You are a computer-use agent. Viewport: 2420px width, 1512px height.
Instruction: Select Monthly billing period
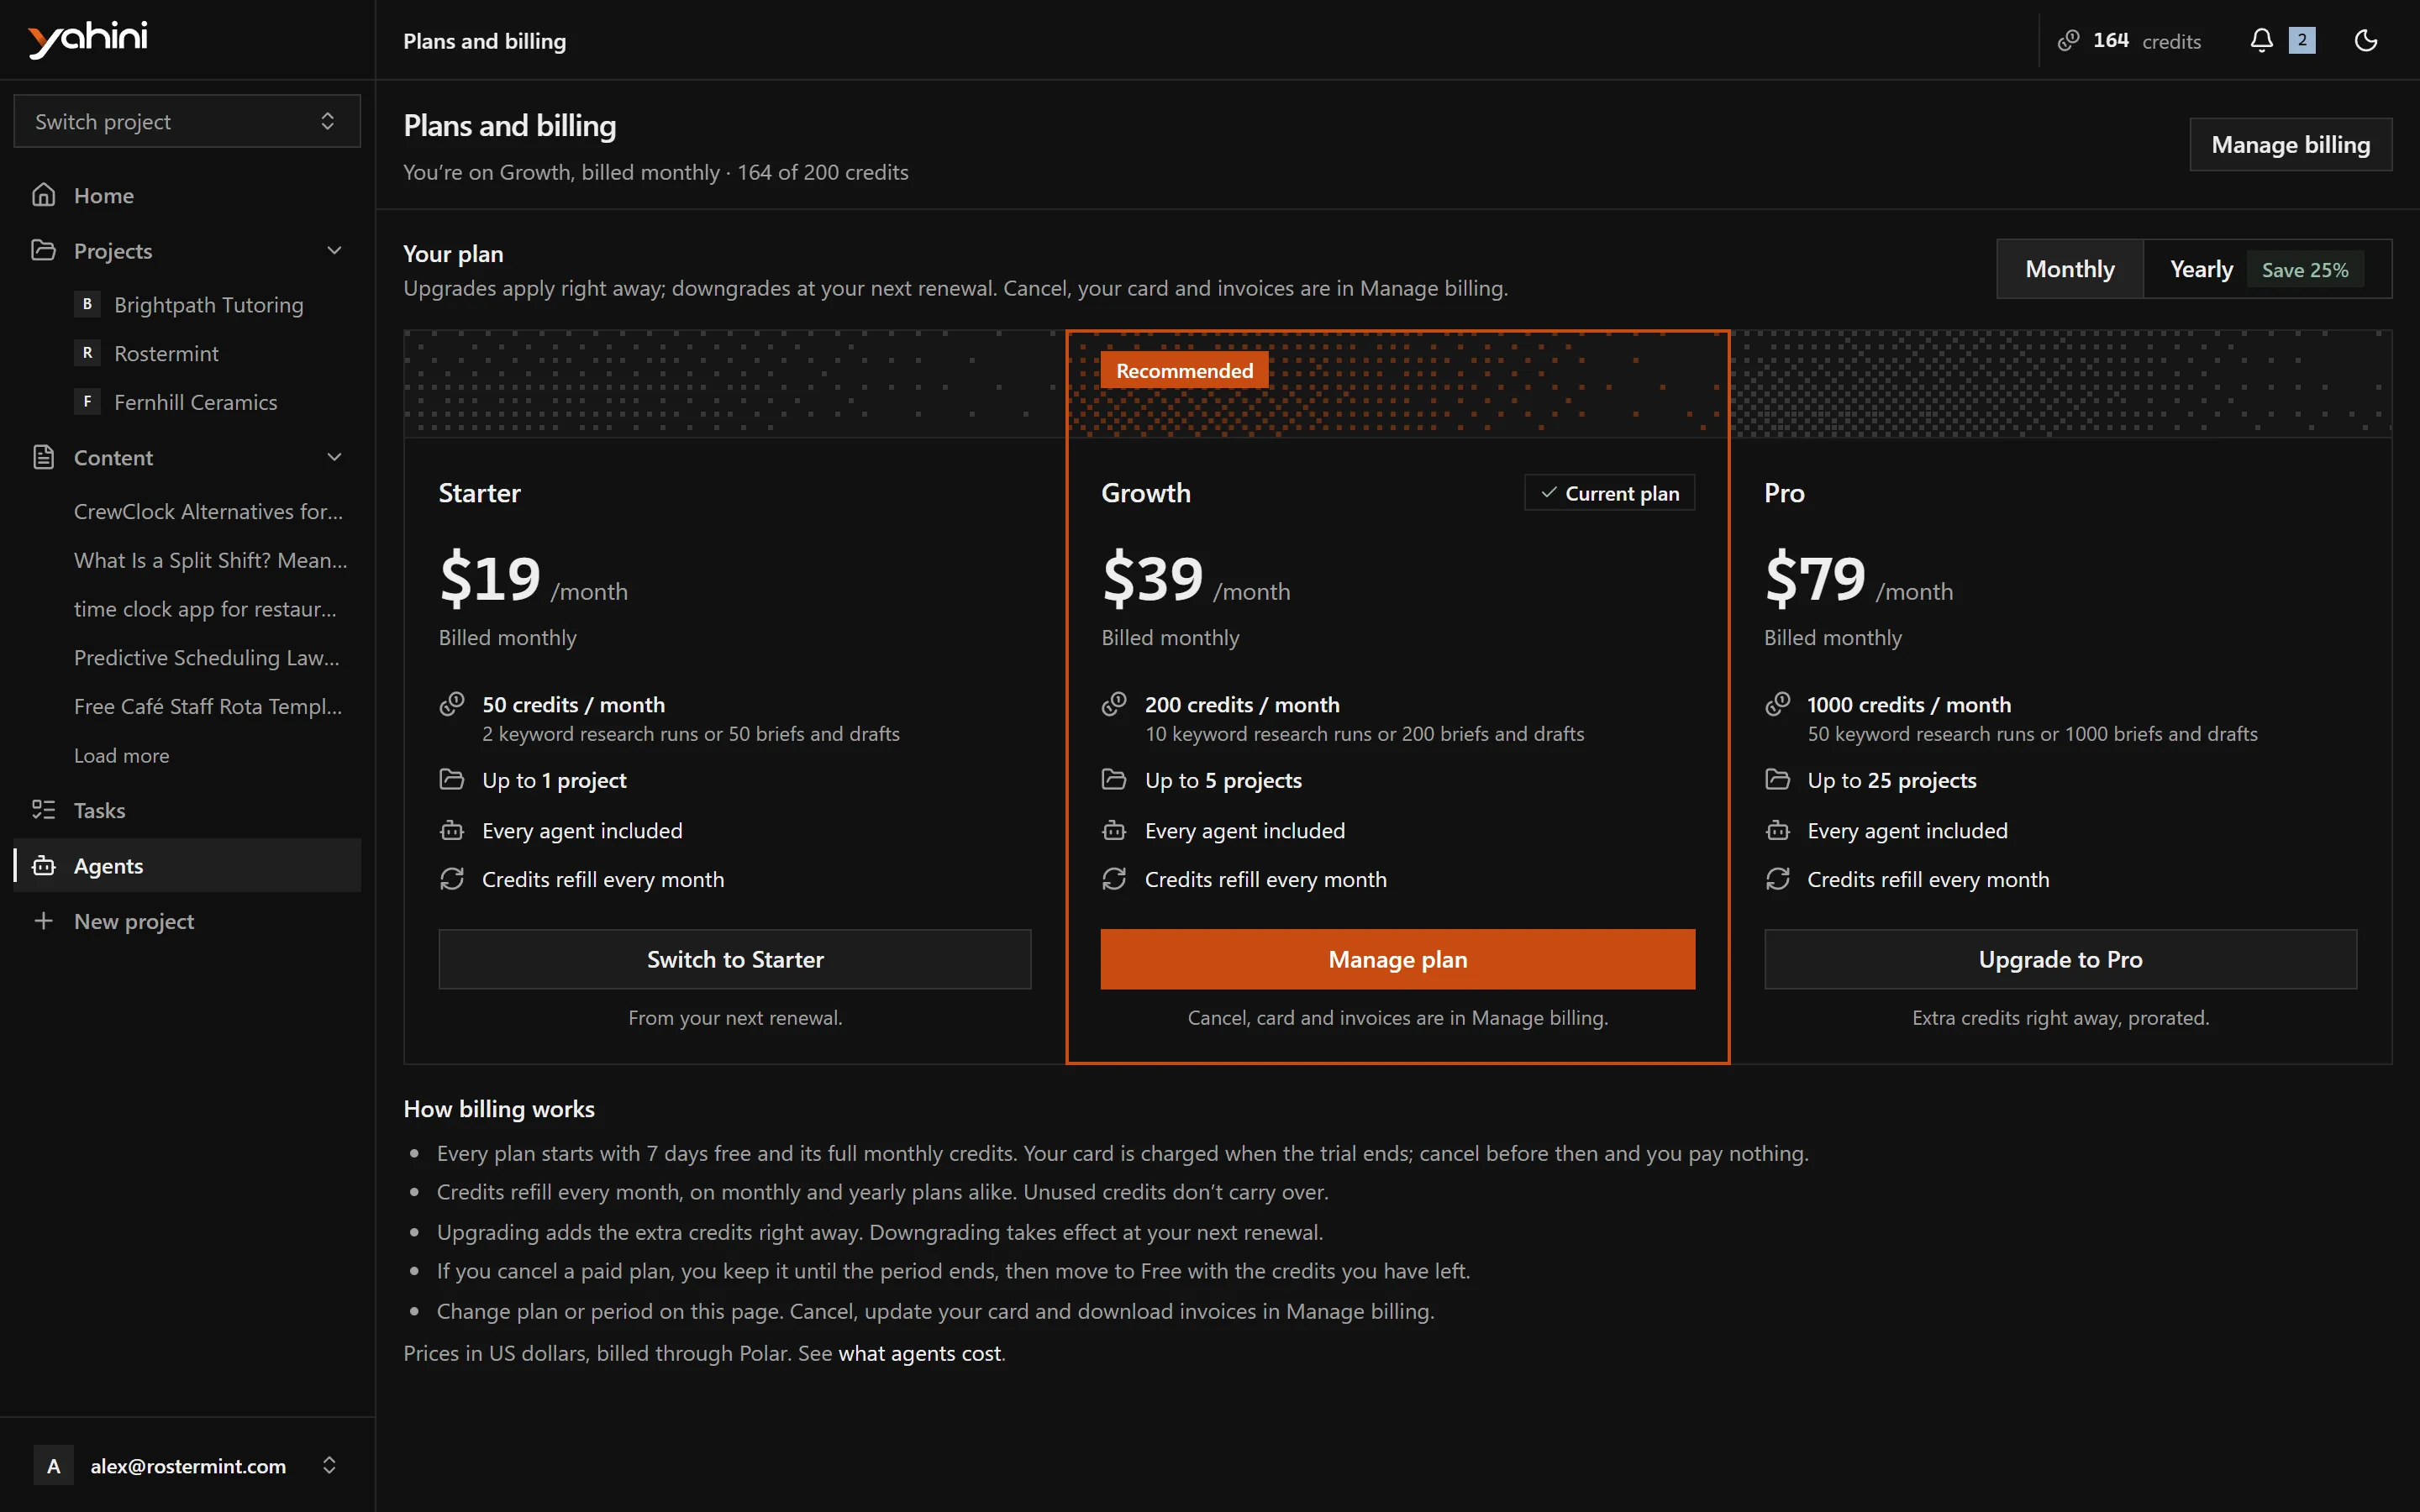(x=2070, y=269)
